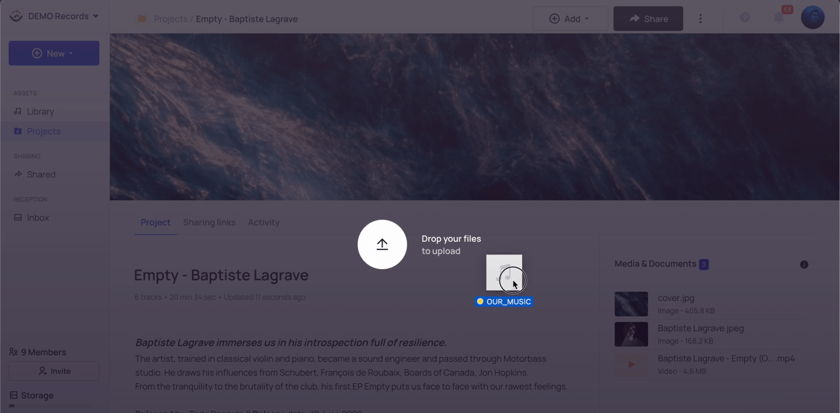Viewport: 840px width, 413px height.
Task: Click the 6 tracks duration info line
Action: click(x=220, y=297)
